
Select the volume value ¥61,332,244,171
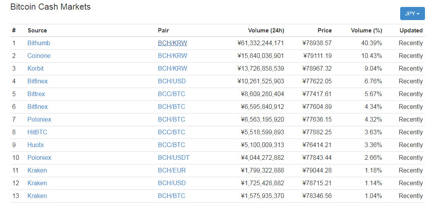261,43
